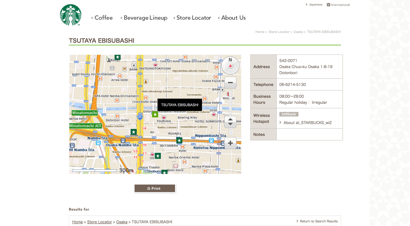410x226 pixels.
Task: Click the Comfort Hotel Osaka-Shinsaibashi icon
Action: click(x=185, y=57)
